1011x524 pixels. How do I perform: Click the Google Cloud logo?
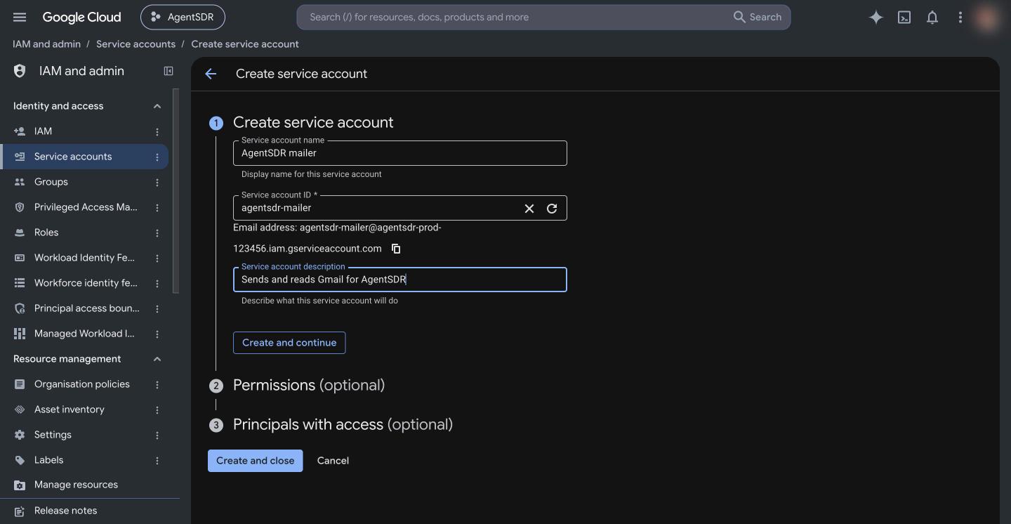(81, 18)
